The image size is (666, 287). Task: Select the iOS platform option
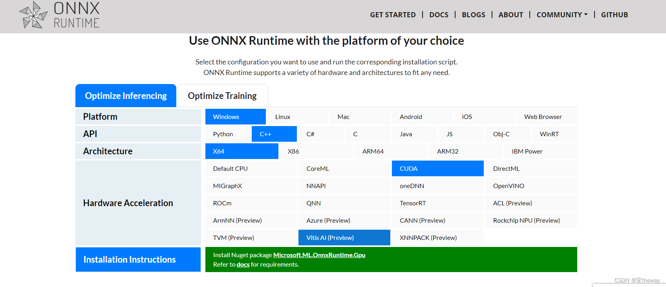click(x=484, y=117)
